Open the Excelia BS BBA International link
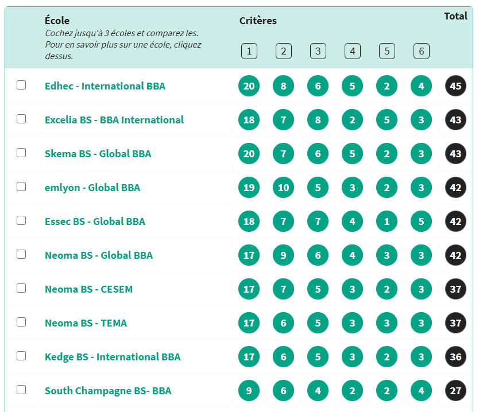This screenshot has height=412, width=479. coord(114,120)
